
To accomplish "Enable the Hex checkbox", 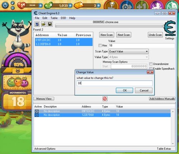I will [x=100, y=45].
